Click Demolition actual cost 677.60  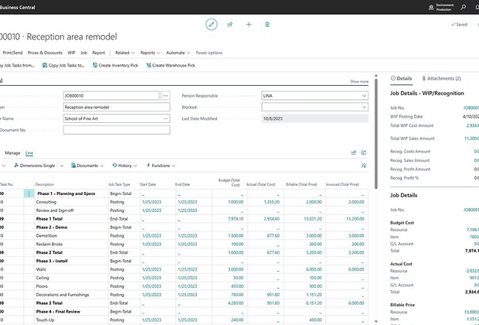point(273,236)
